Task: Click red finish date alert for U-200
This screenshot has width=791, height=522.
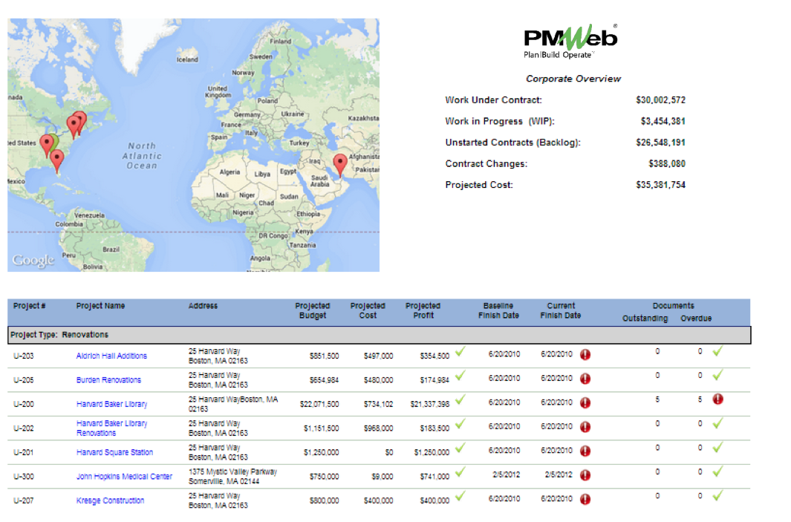Action: point(585,403)
